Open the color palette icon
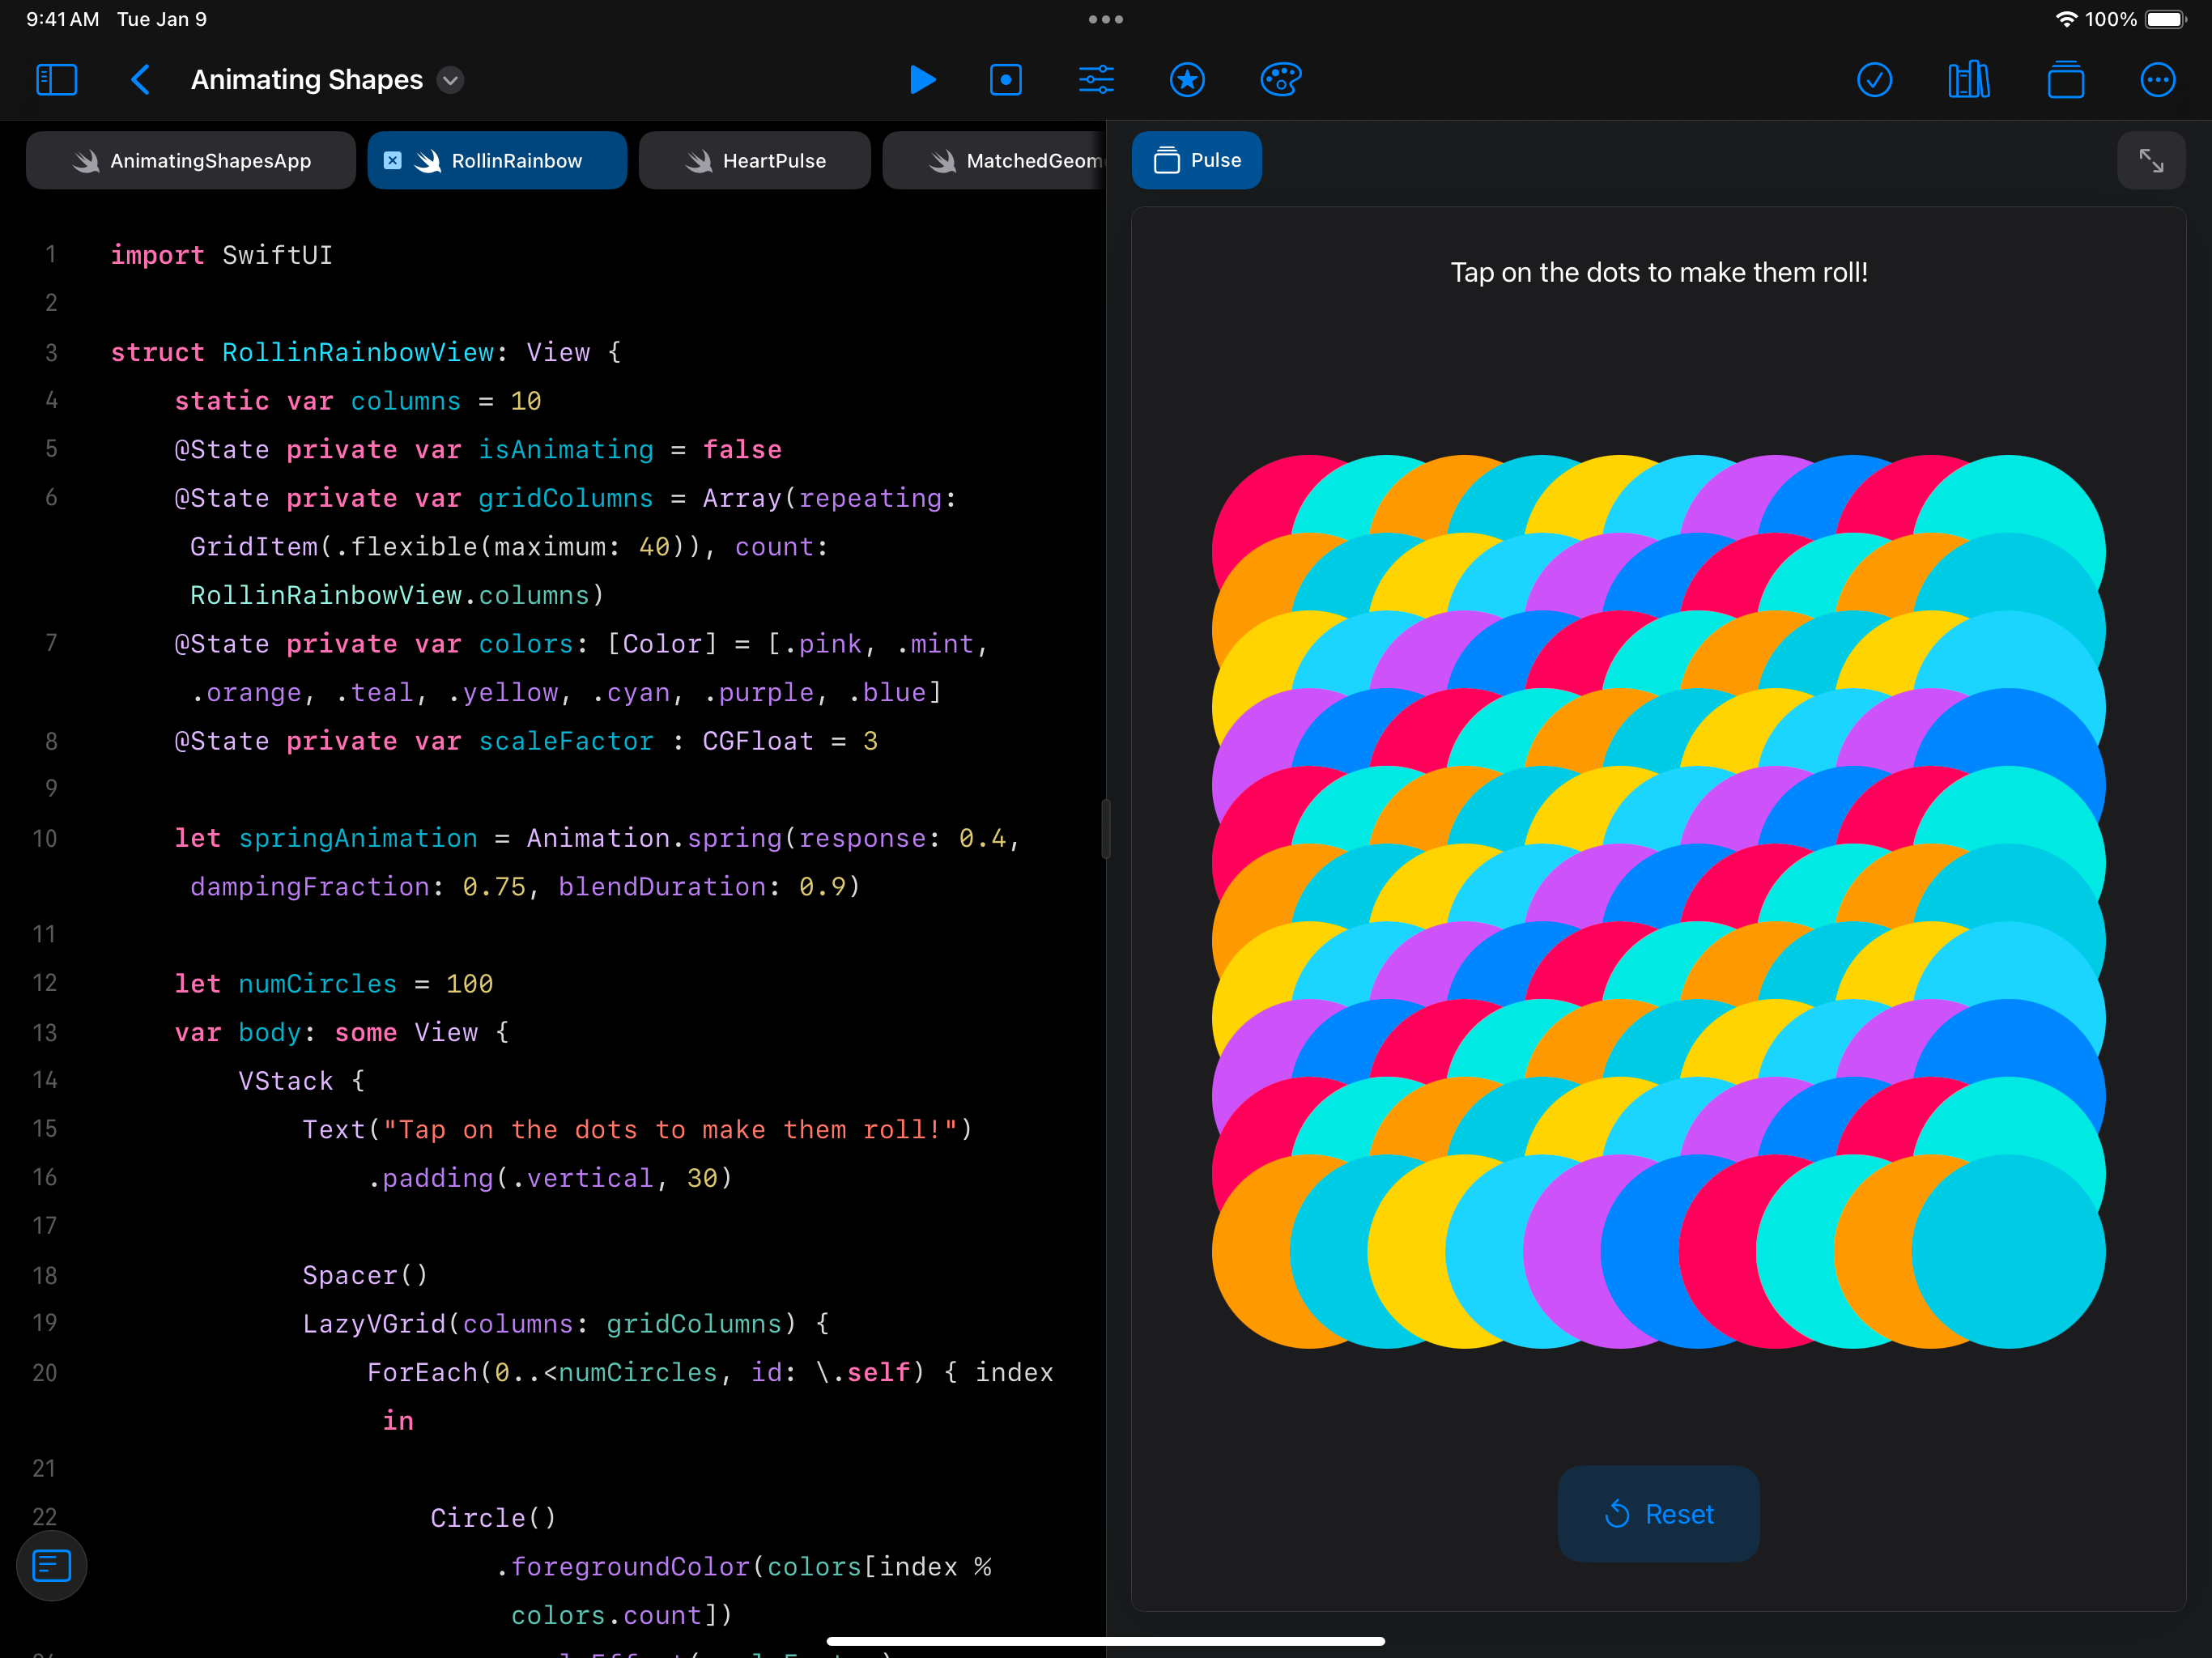The image size is (2212, 1658). [x=1280, y=80]
